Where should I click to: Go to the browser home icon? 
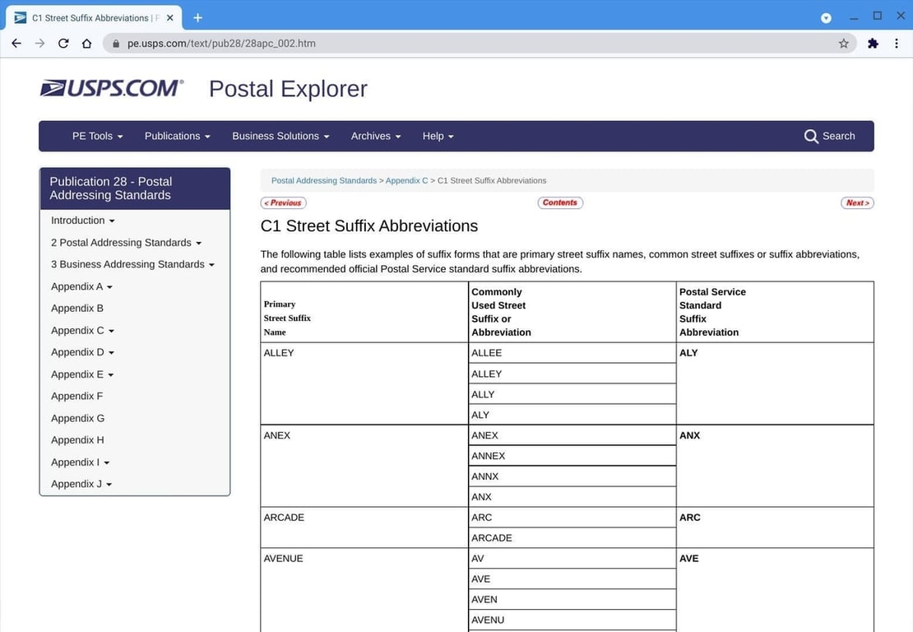coord(86,43)
